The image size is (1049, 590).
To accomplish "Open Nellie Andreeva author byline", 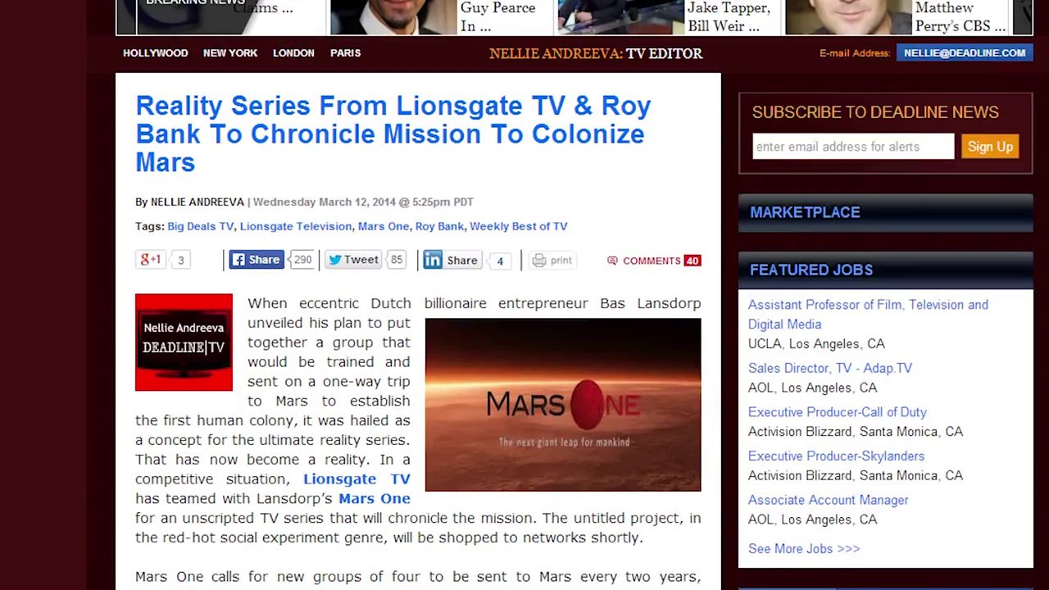I will click(198, 202).
